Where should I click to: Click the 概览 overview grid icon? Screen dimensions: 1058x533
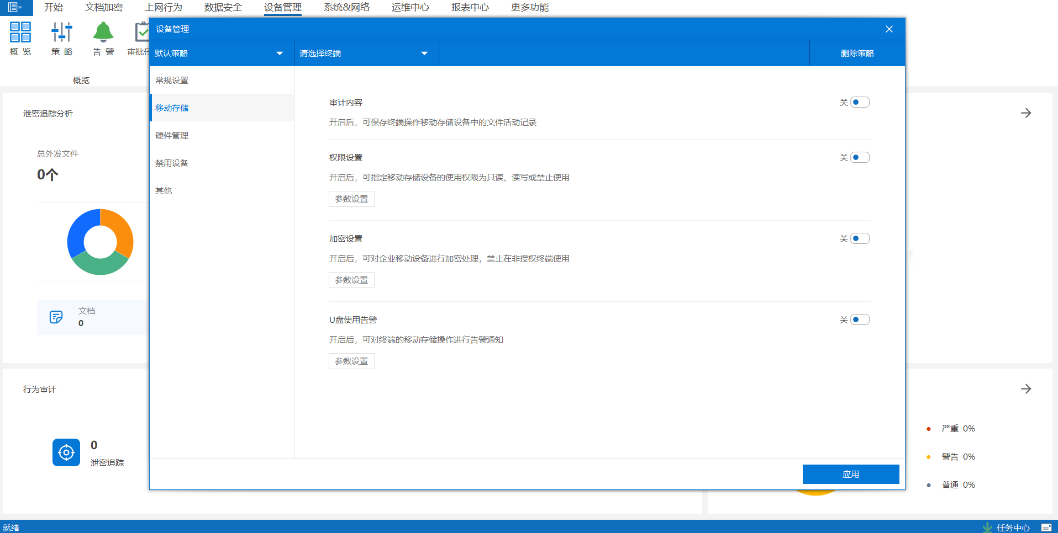(x=20, y=33)
